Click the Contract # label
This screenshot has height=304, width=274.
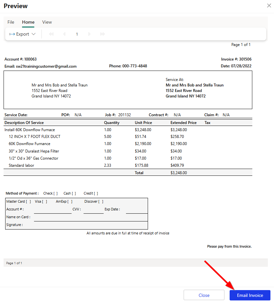click(158, 115)
